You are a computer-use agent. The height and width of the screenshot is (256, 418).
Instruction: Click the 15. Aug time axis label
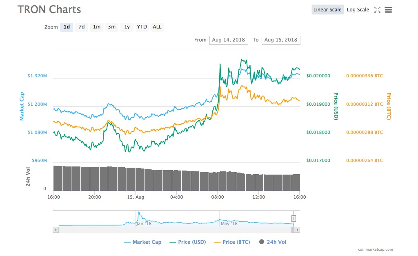136,197
